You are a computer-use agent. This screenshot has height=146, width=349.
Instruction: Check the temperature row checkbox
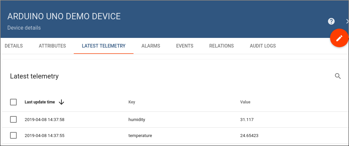pyautogui.click(x=13, y=135)
